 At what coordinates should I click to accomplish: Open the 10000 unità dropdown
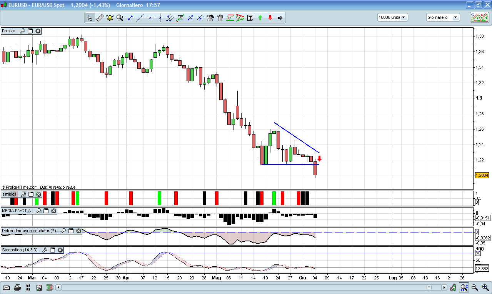click(x=392, y=17)
